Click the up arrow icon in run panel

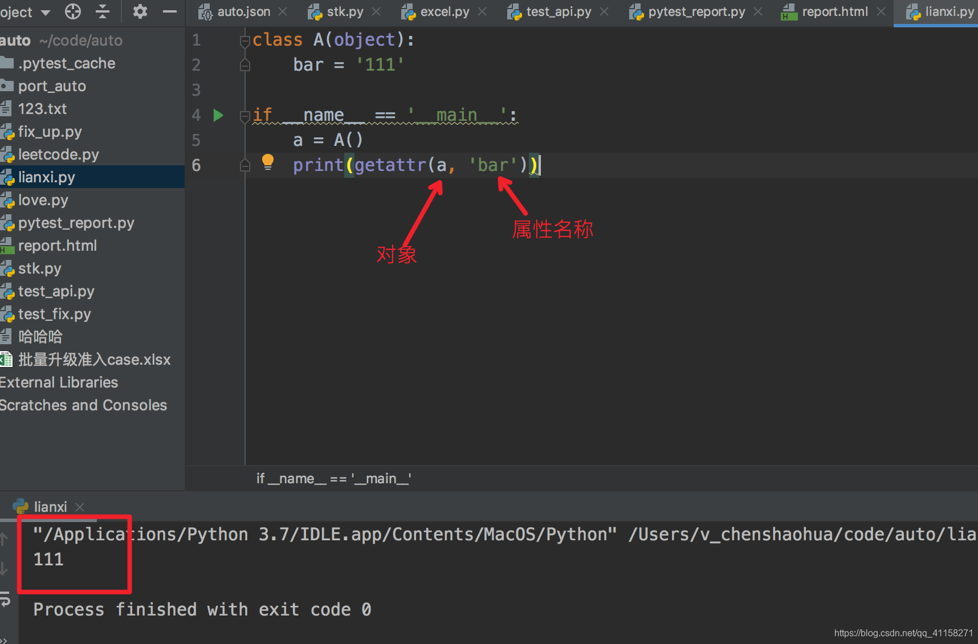[5, 539]
